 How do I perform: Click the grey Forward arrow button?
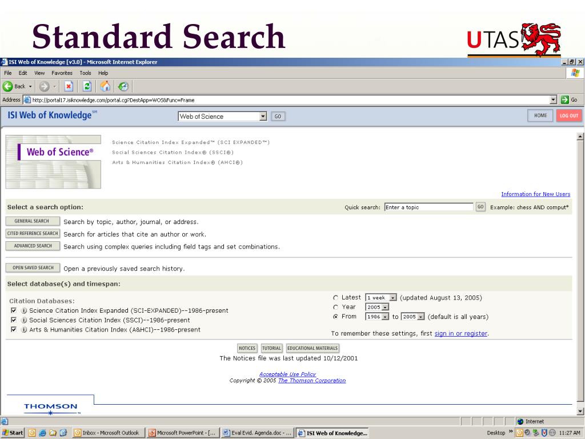[x=45, y=87]
